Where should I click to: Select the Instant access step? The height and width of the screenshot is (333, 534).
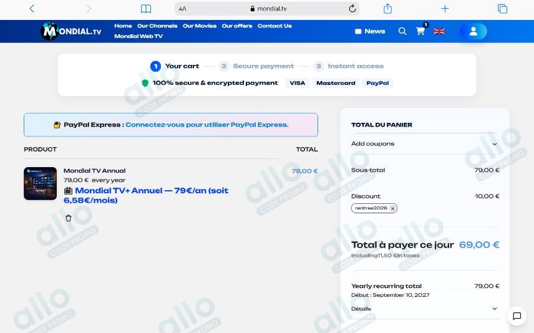[349, 66]
